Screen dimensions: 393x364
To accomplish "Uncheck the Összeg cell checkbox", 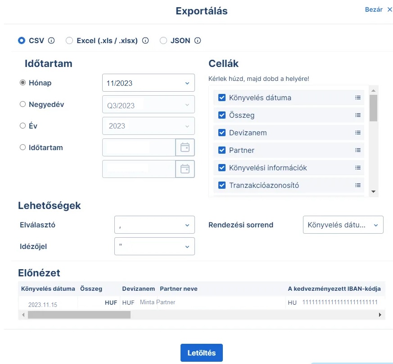I will [x=221, y=115].
